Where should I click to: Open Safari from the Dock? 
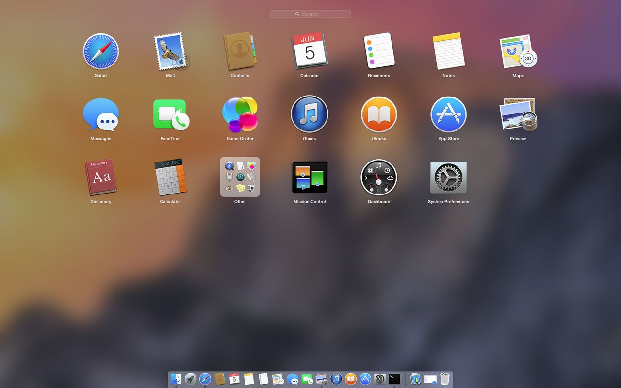point(205,379)
